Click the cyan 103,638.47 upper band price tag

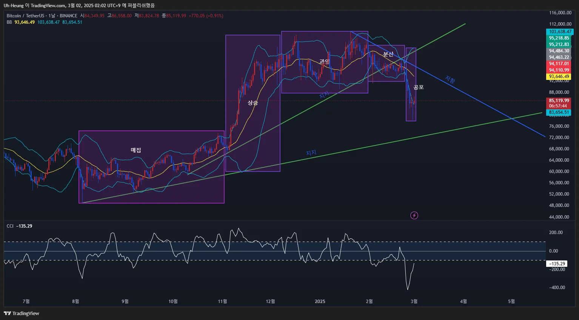(559, 32)
